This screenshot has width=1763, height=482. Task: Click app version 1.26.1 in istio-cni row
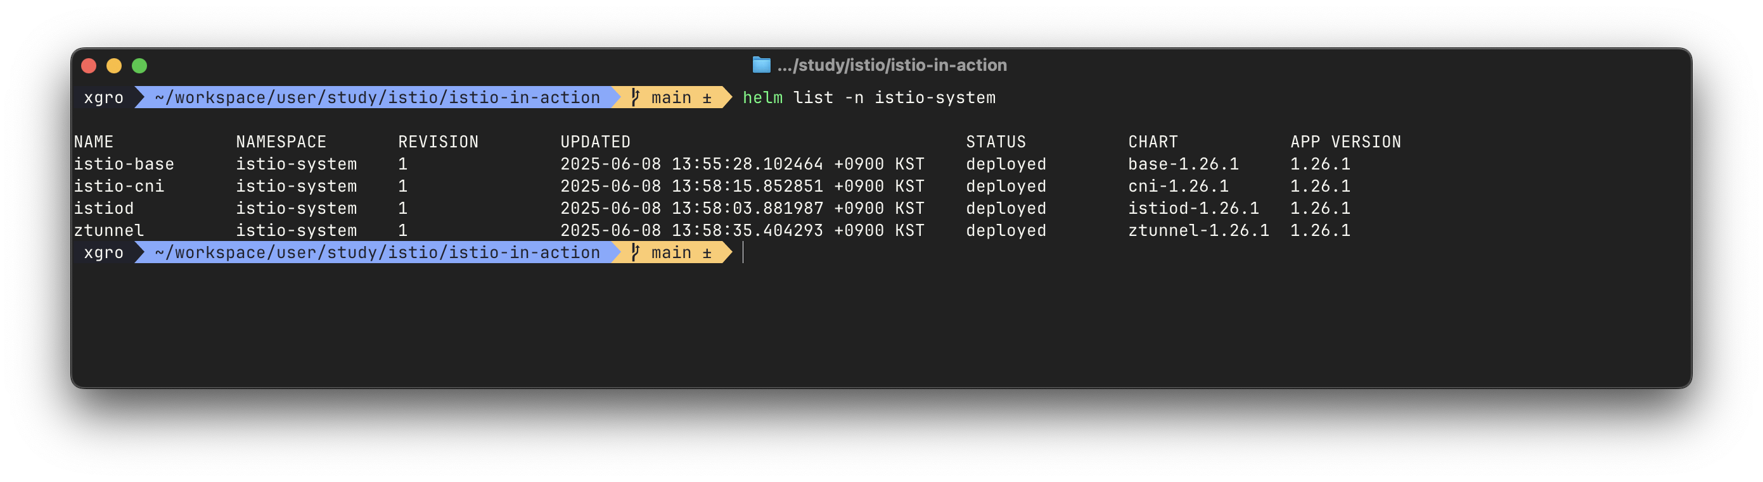point(1320,187)
